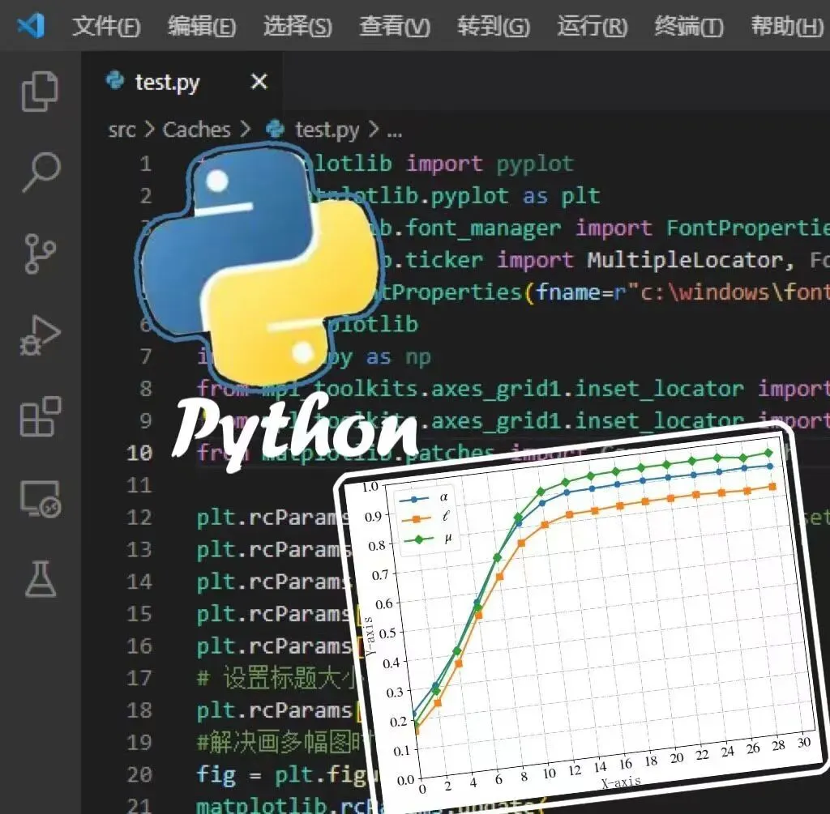Open the Testing flask icon

(x=41, y=578)
